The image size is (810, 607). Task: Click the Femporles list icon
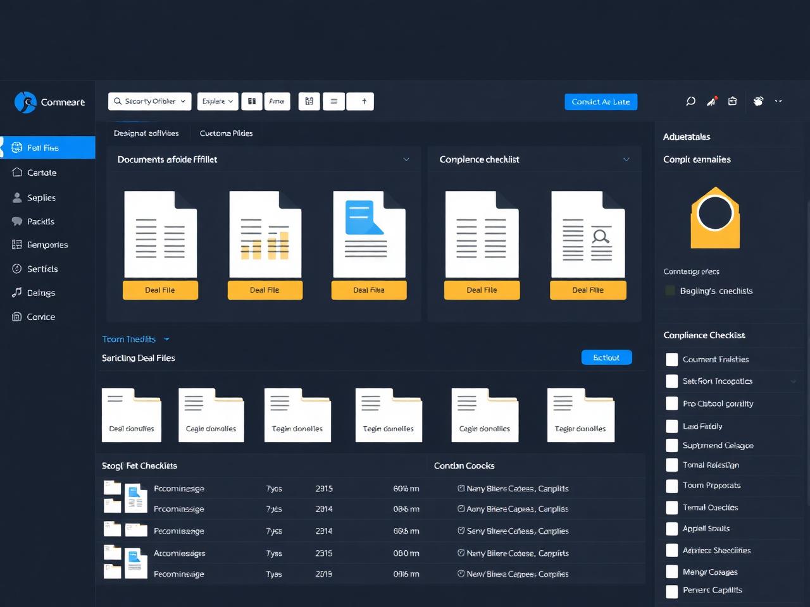17,245
